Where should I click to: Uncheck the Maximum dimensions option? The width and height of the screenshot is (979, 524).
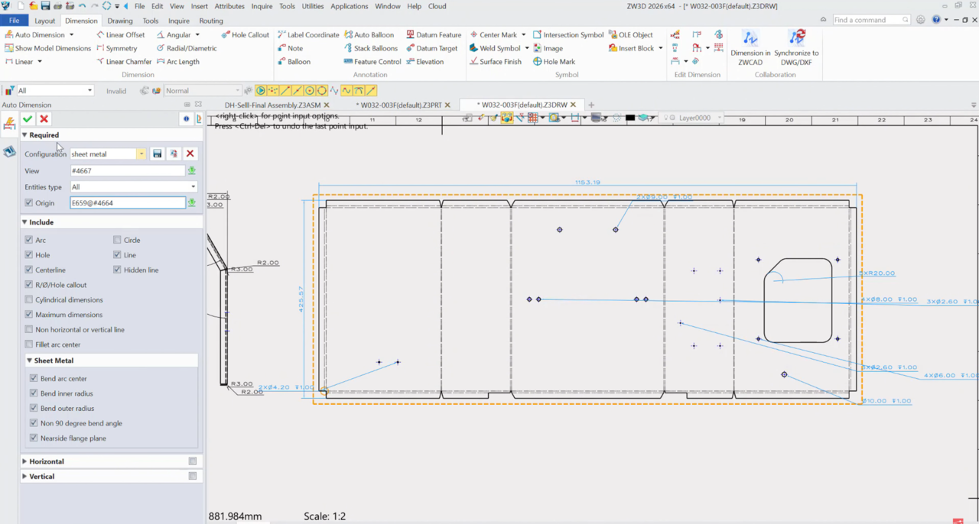coord(29,315)
